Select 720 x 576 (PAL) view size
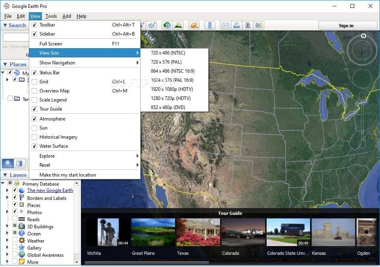Image resolution: width=380 pixels, height=267 pixels. coord(175,62)
